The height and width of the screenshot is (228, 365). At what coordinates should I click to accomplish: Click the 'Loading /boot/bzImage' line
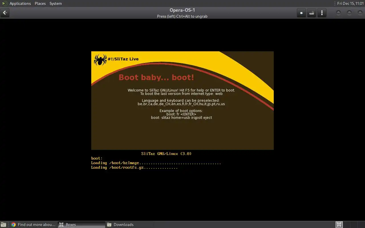click(x=156, y=163)
